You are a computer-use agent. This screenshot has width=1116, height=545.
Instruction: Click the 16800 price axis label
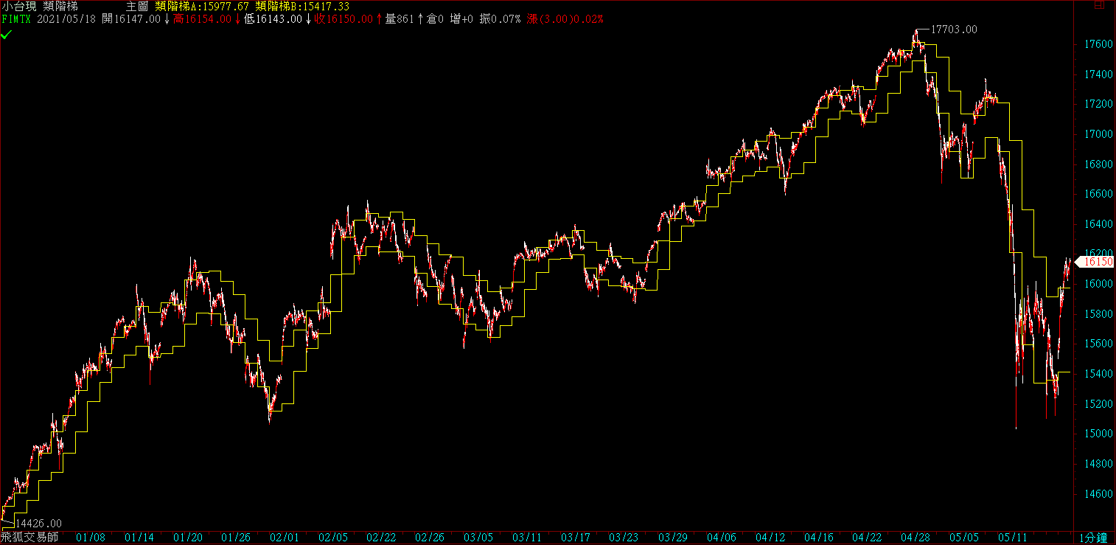tap(1098, 164)
